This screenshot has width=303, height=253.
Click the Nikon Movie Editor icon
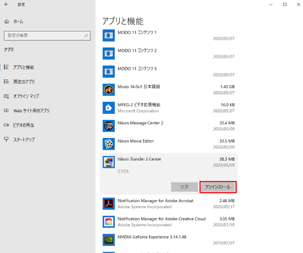[x=109, y=144]
